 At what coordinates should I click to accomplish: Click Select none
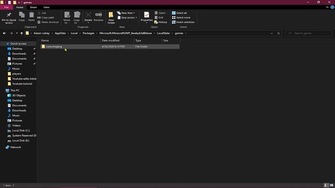181,17
